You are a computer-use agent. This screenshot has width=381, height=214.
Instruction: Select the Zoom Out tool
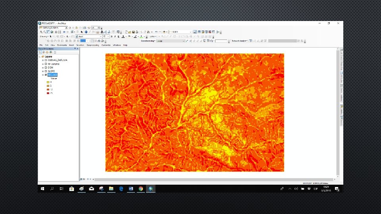point(45,32)
